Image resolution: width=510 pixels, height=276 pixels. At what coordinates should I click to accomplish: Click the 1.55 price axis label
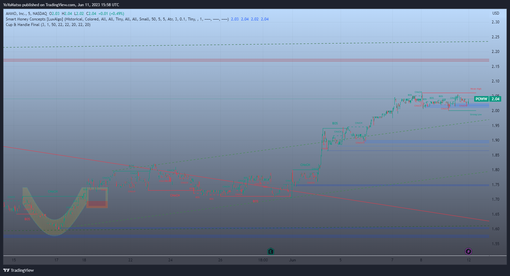coord(495,244)
